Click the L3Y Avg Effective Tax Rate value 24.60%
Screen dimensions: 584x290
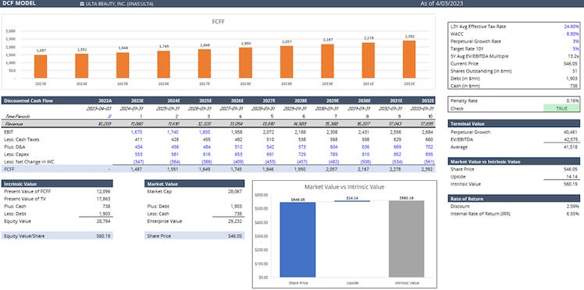coord(572,27)
